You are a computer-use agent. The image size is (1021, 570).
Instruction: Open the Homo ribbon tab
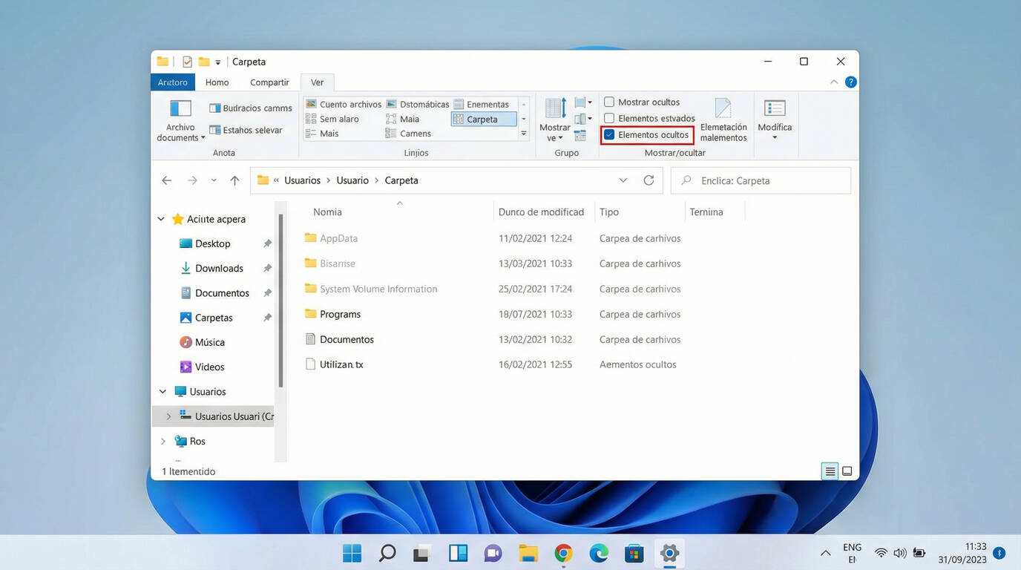point(217,82)
